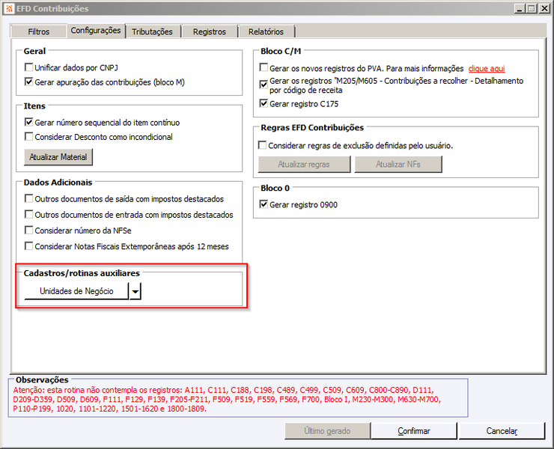
Task: Enable Considerar regras de exclusão definidas pelo usuário
Action: (x=263, y=145)
